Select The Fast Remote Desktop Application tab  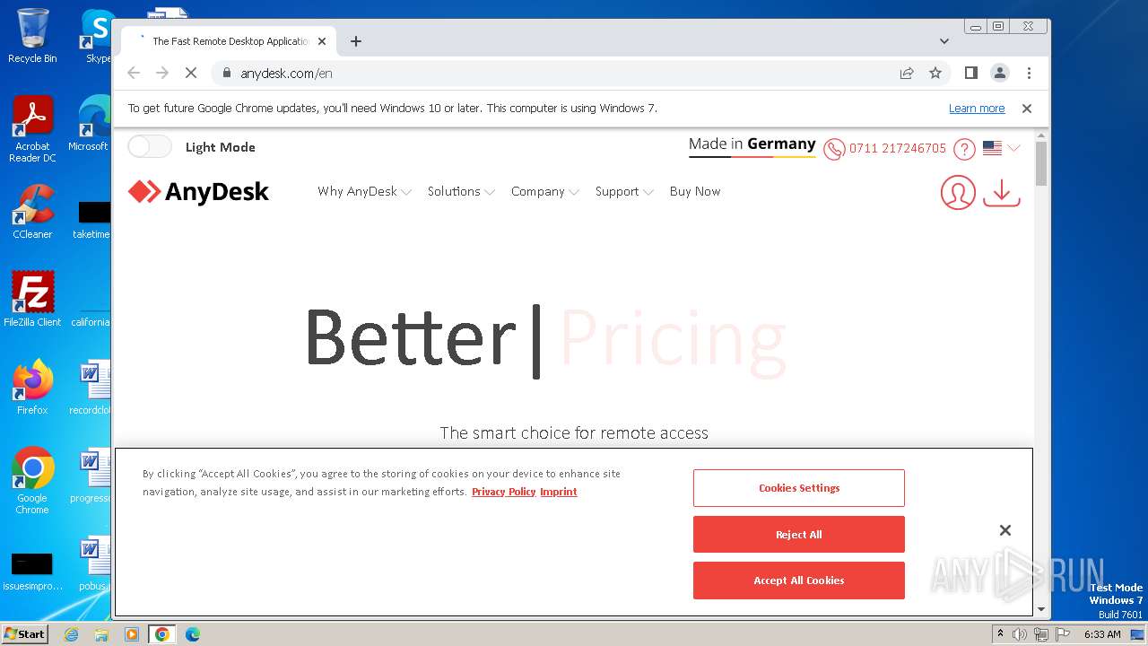(230, 41)
